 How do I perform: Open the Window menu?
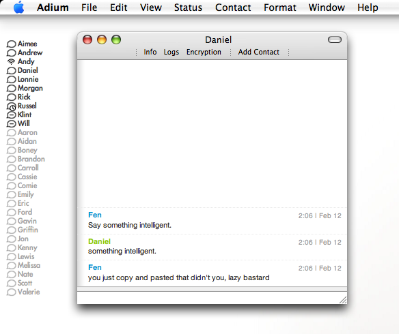pos(327,7)
